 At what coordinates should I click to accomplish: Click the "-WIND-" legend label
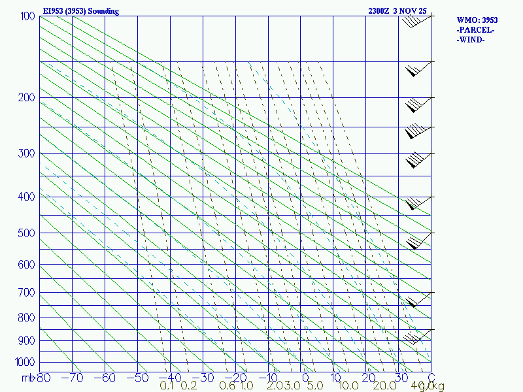coord(471,40)
